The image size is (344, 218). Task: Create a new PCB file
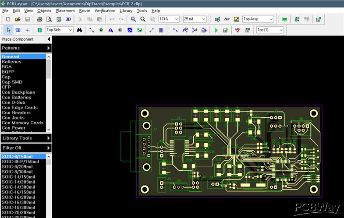coord(8,19)
